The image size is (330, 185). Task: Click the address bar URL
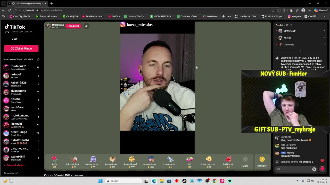pyautogui.click(x=40, y=10)
